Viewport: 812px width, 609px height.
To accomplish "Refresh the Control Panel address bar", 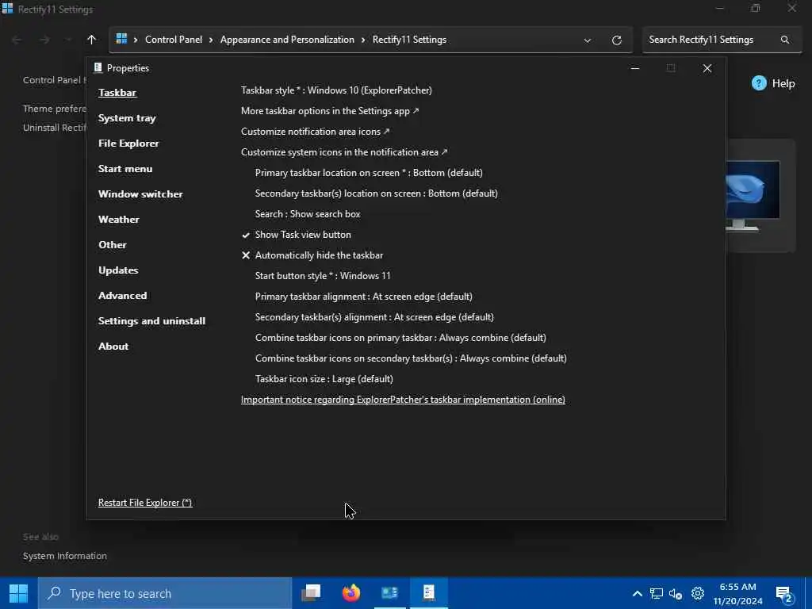I will (616, 40).
